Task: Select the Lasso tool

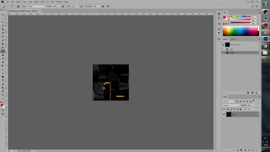Action: pyautogui.click(x=3, y=22)
